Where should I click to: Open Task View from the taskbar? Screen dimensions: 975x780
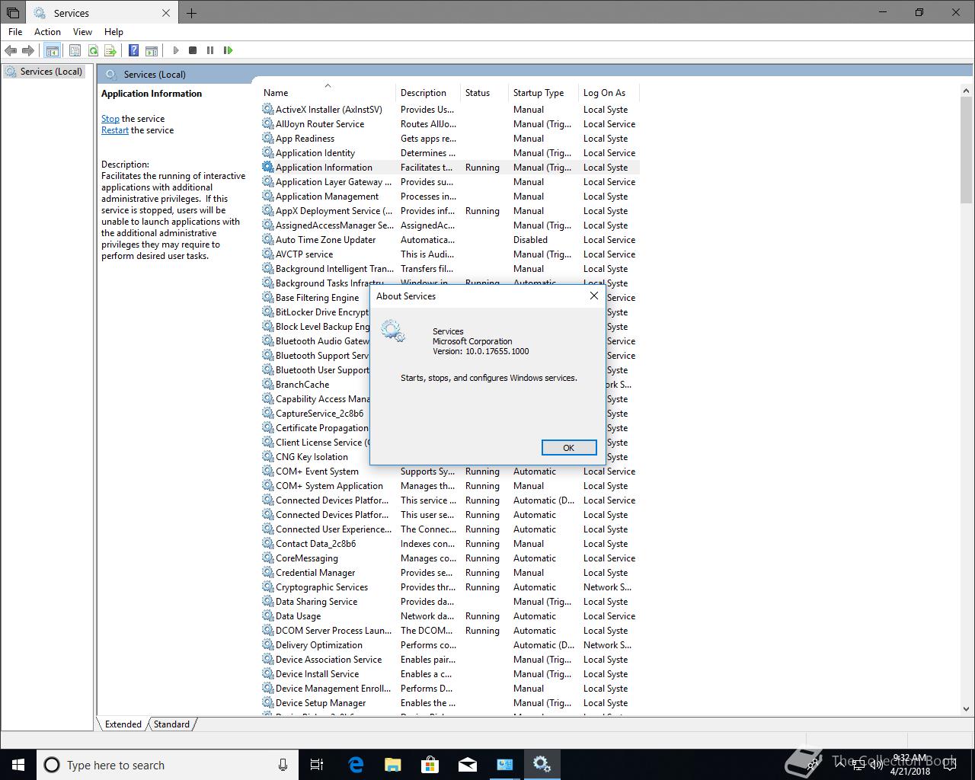[x=317, y=765]
